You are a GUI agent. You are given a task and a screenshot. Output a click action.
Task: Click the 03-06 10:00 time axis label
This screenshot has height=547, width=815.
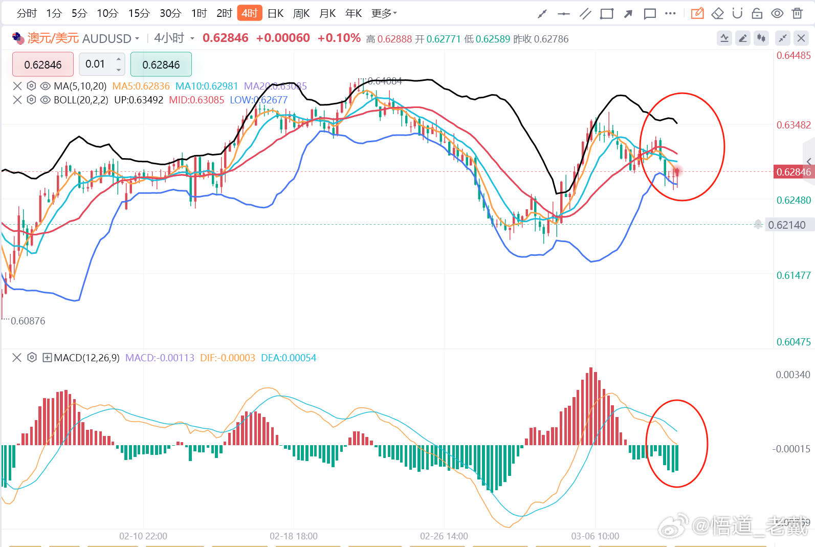pyautogui.click(x=595, y=536)
